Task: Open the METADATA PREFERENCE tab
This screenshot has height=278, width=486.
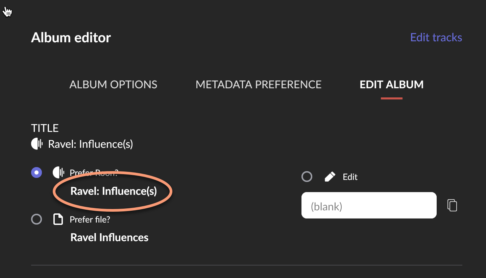Action: [x=258, y=84]
